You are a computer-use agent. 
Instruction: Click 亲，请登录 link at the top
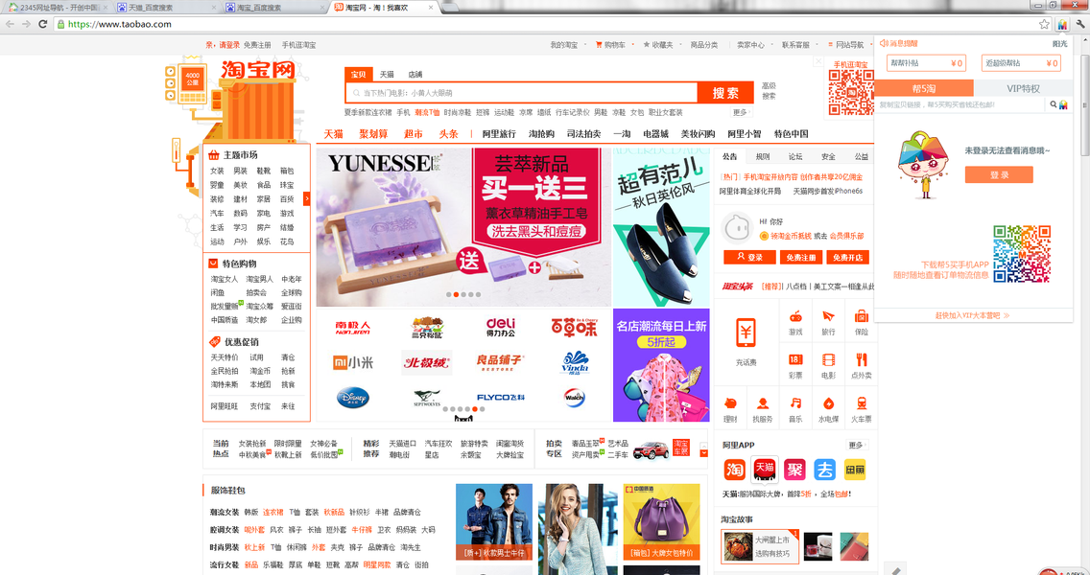(223, 44)
